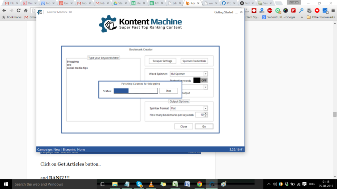Open the Flipboard extension
337x189 pixels.
293,10
